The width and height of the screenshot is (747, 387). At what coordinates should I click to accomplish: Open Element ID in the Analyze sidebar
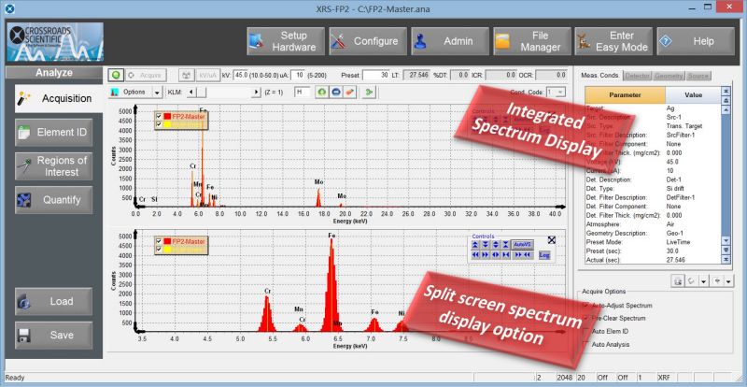(53, 132)
